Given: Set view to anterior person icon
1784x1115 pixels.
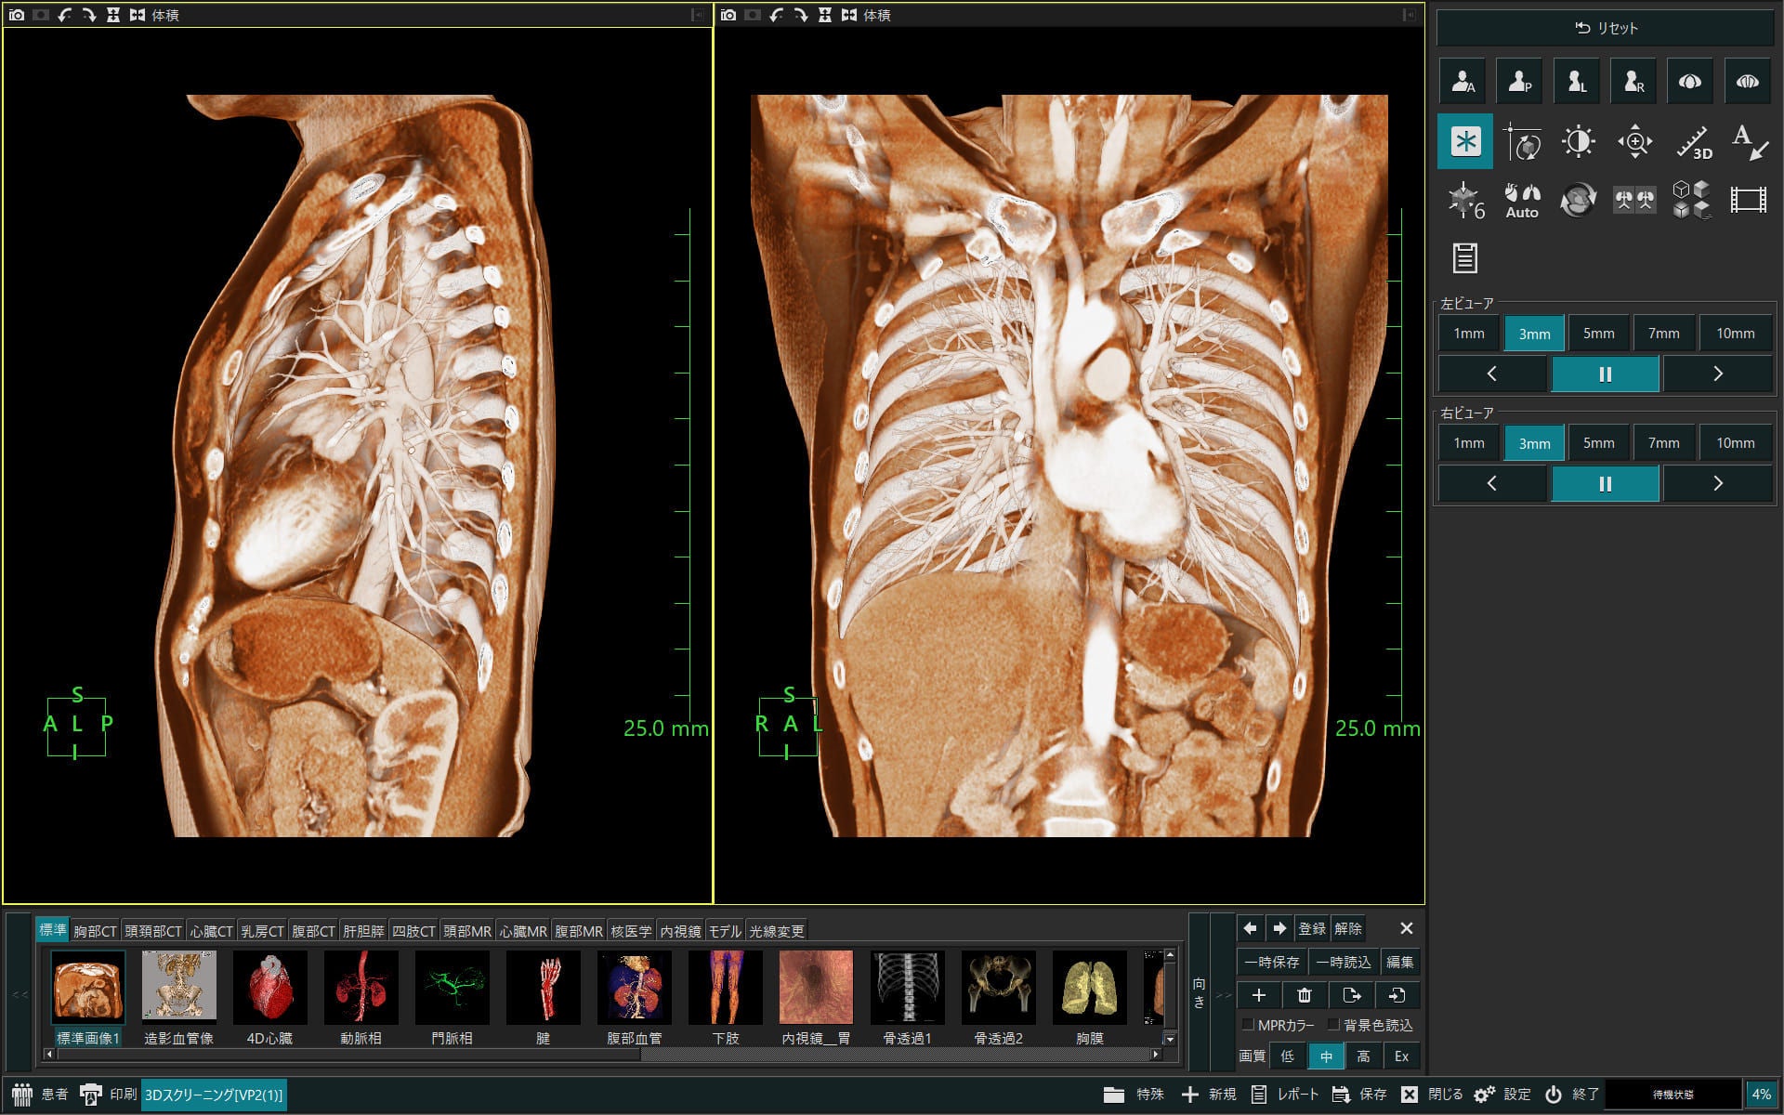Looking at the screenshot, I should pos(1463,82).
